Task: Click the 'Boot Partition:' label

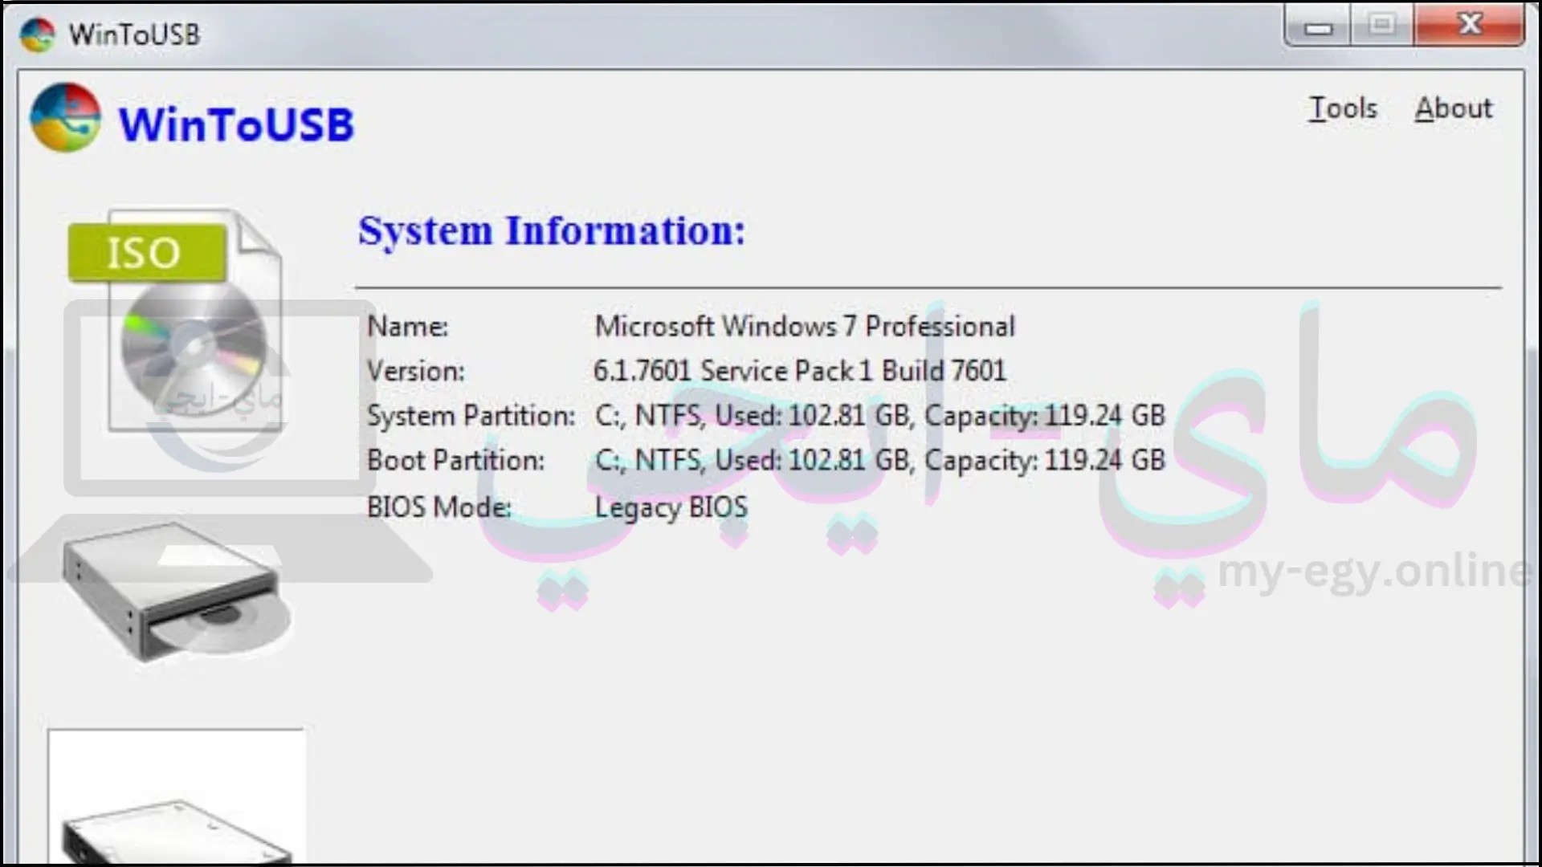Action: coord(456,461)
